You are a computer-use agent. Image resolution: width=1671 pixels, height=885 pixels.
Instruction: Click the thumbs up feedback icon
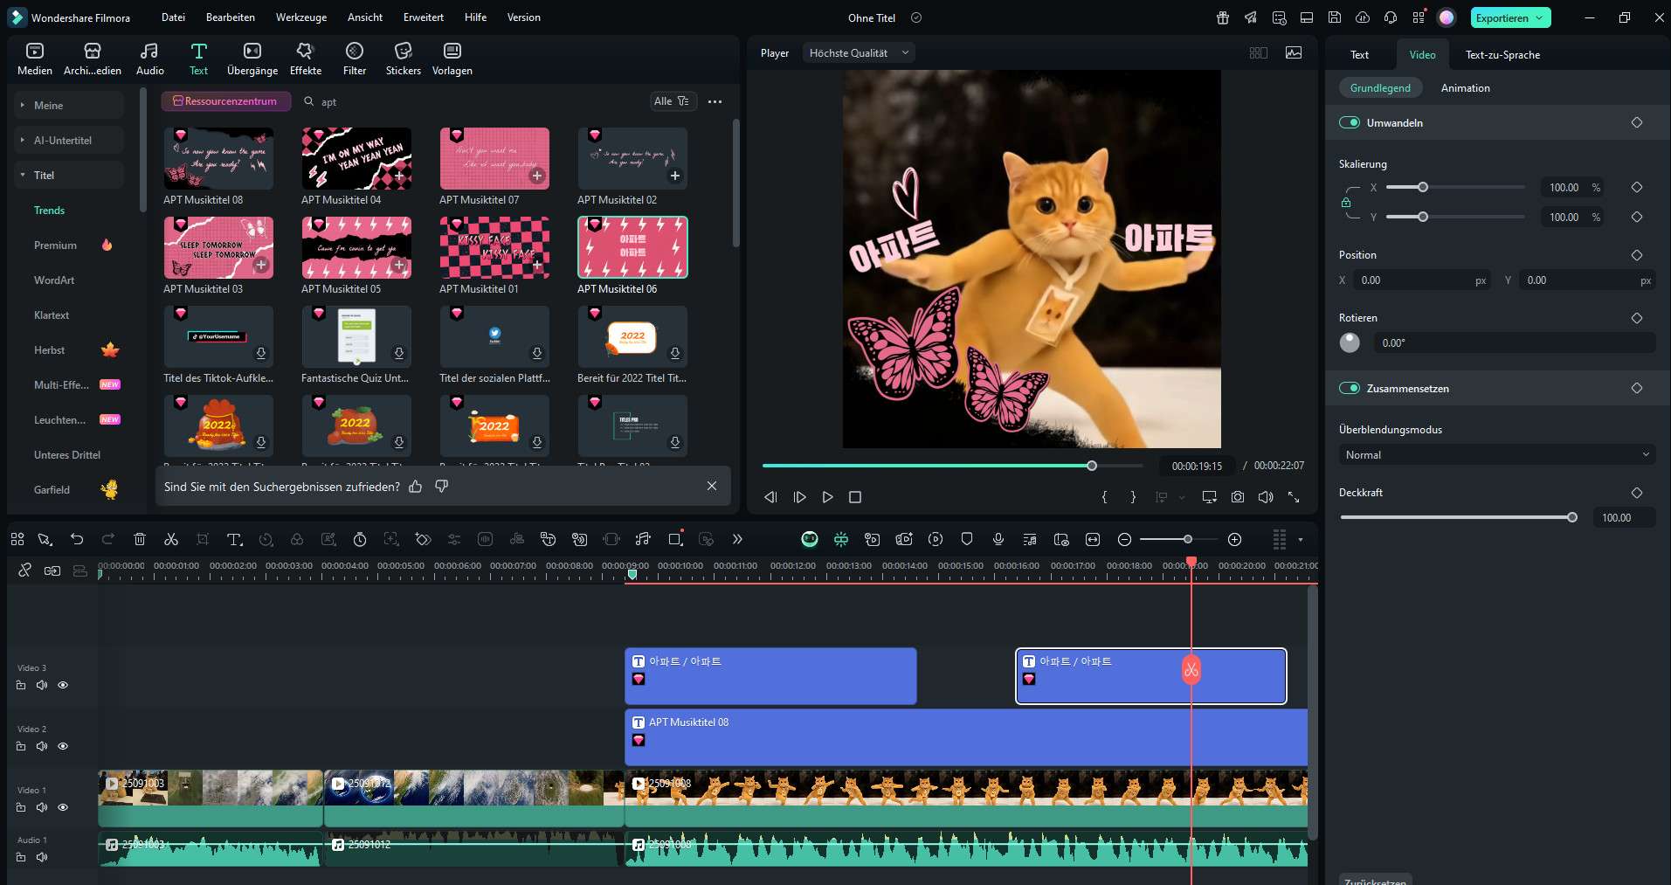tap(416, 487)
